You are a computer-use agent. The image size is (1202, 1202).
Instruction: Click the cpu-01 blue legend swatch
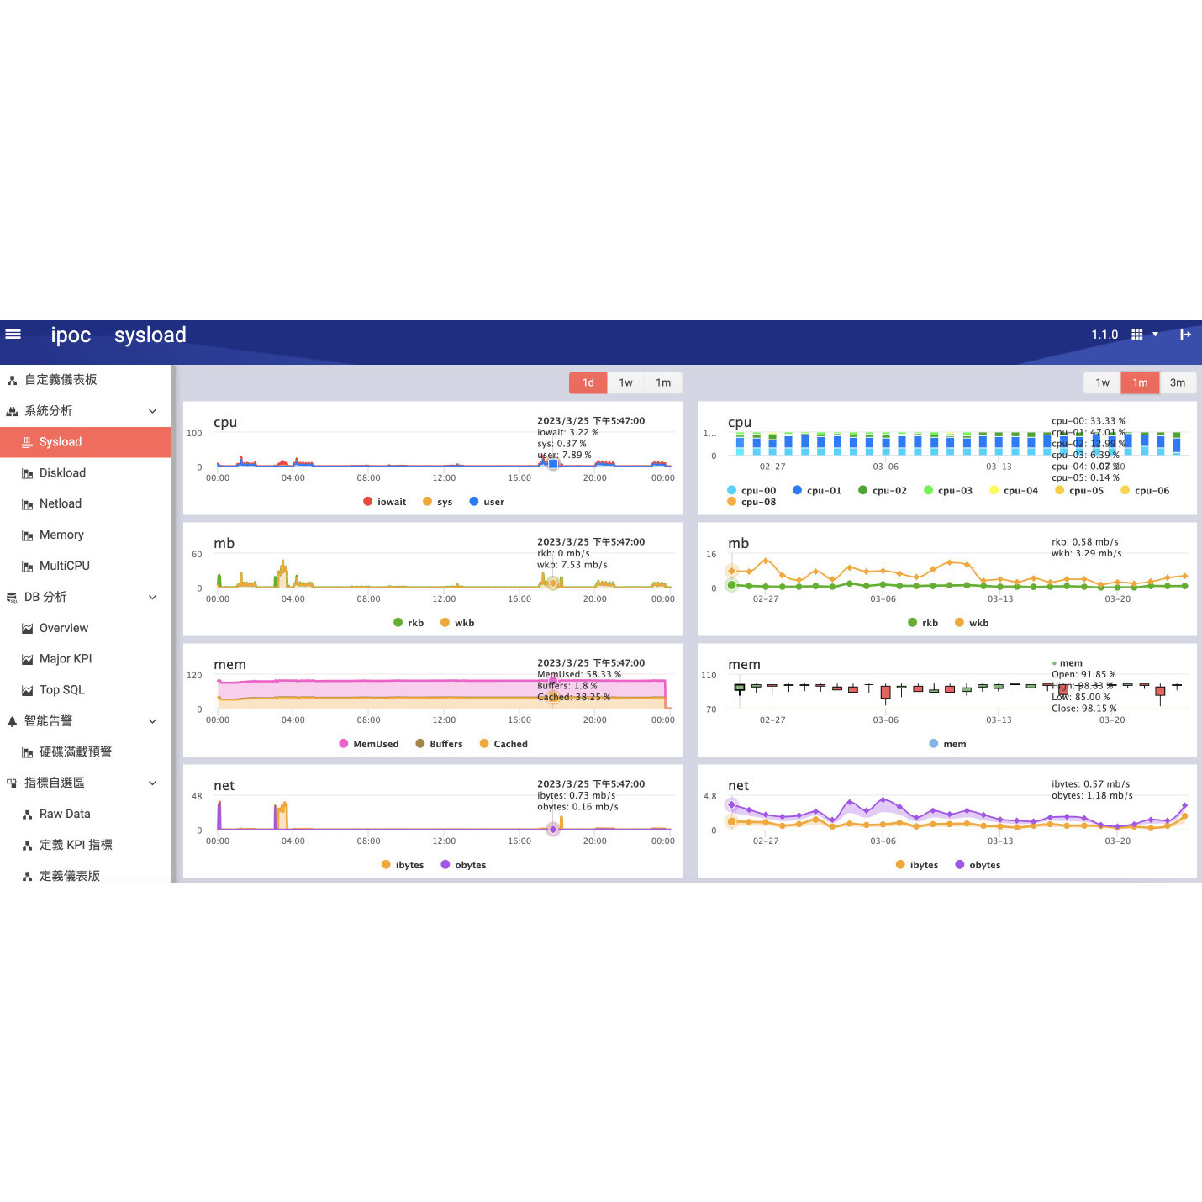click(797, 490)
